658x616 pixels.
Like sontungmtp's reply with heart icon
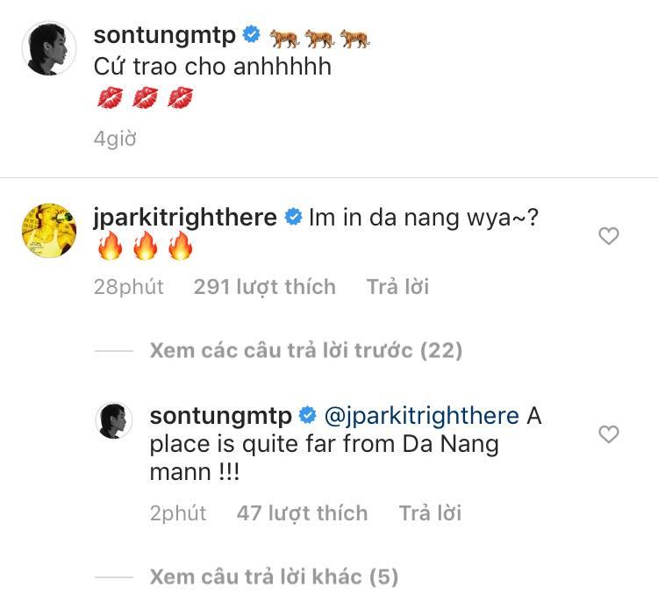608,433
